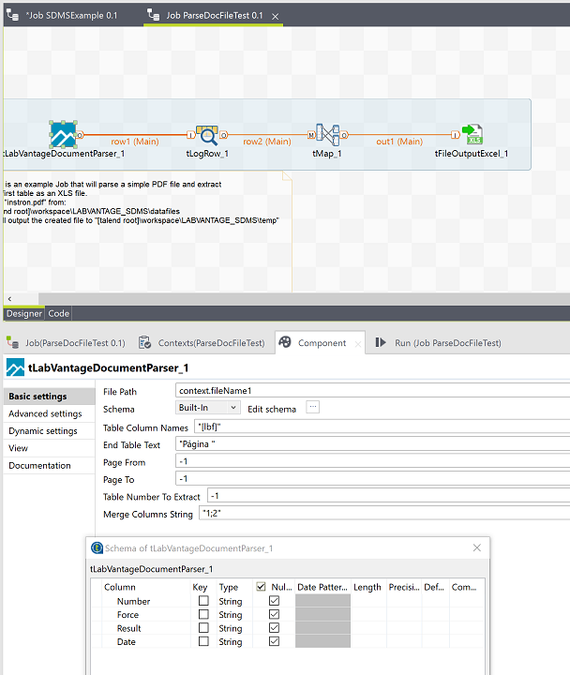Switch to the Designer tab
Image resolution: width=570 pixels, height=675 pixels.
pos(24,313)
